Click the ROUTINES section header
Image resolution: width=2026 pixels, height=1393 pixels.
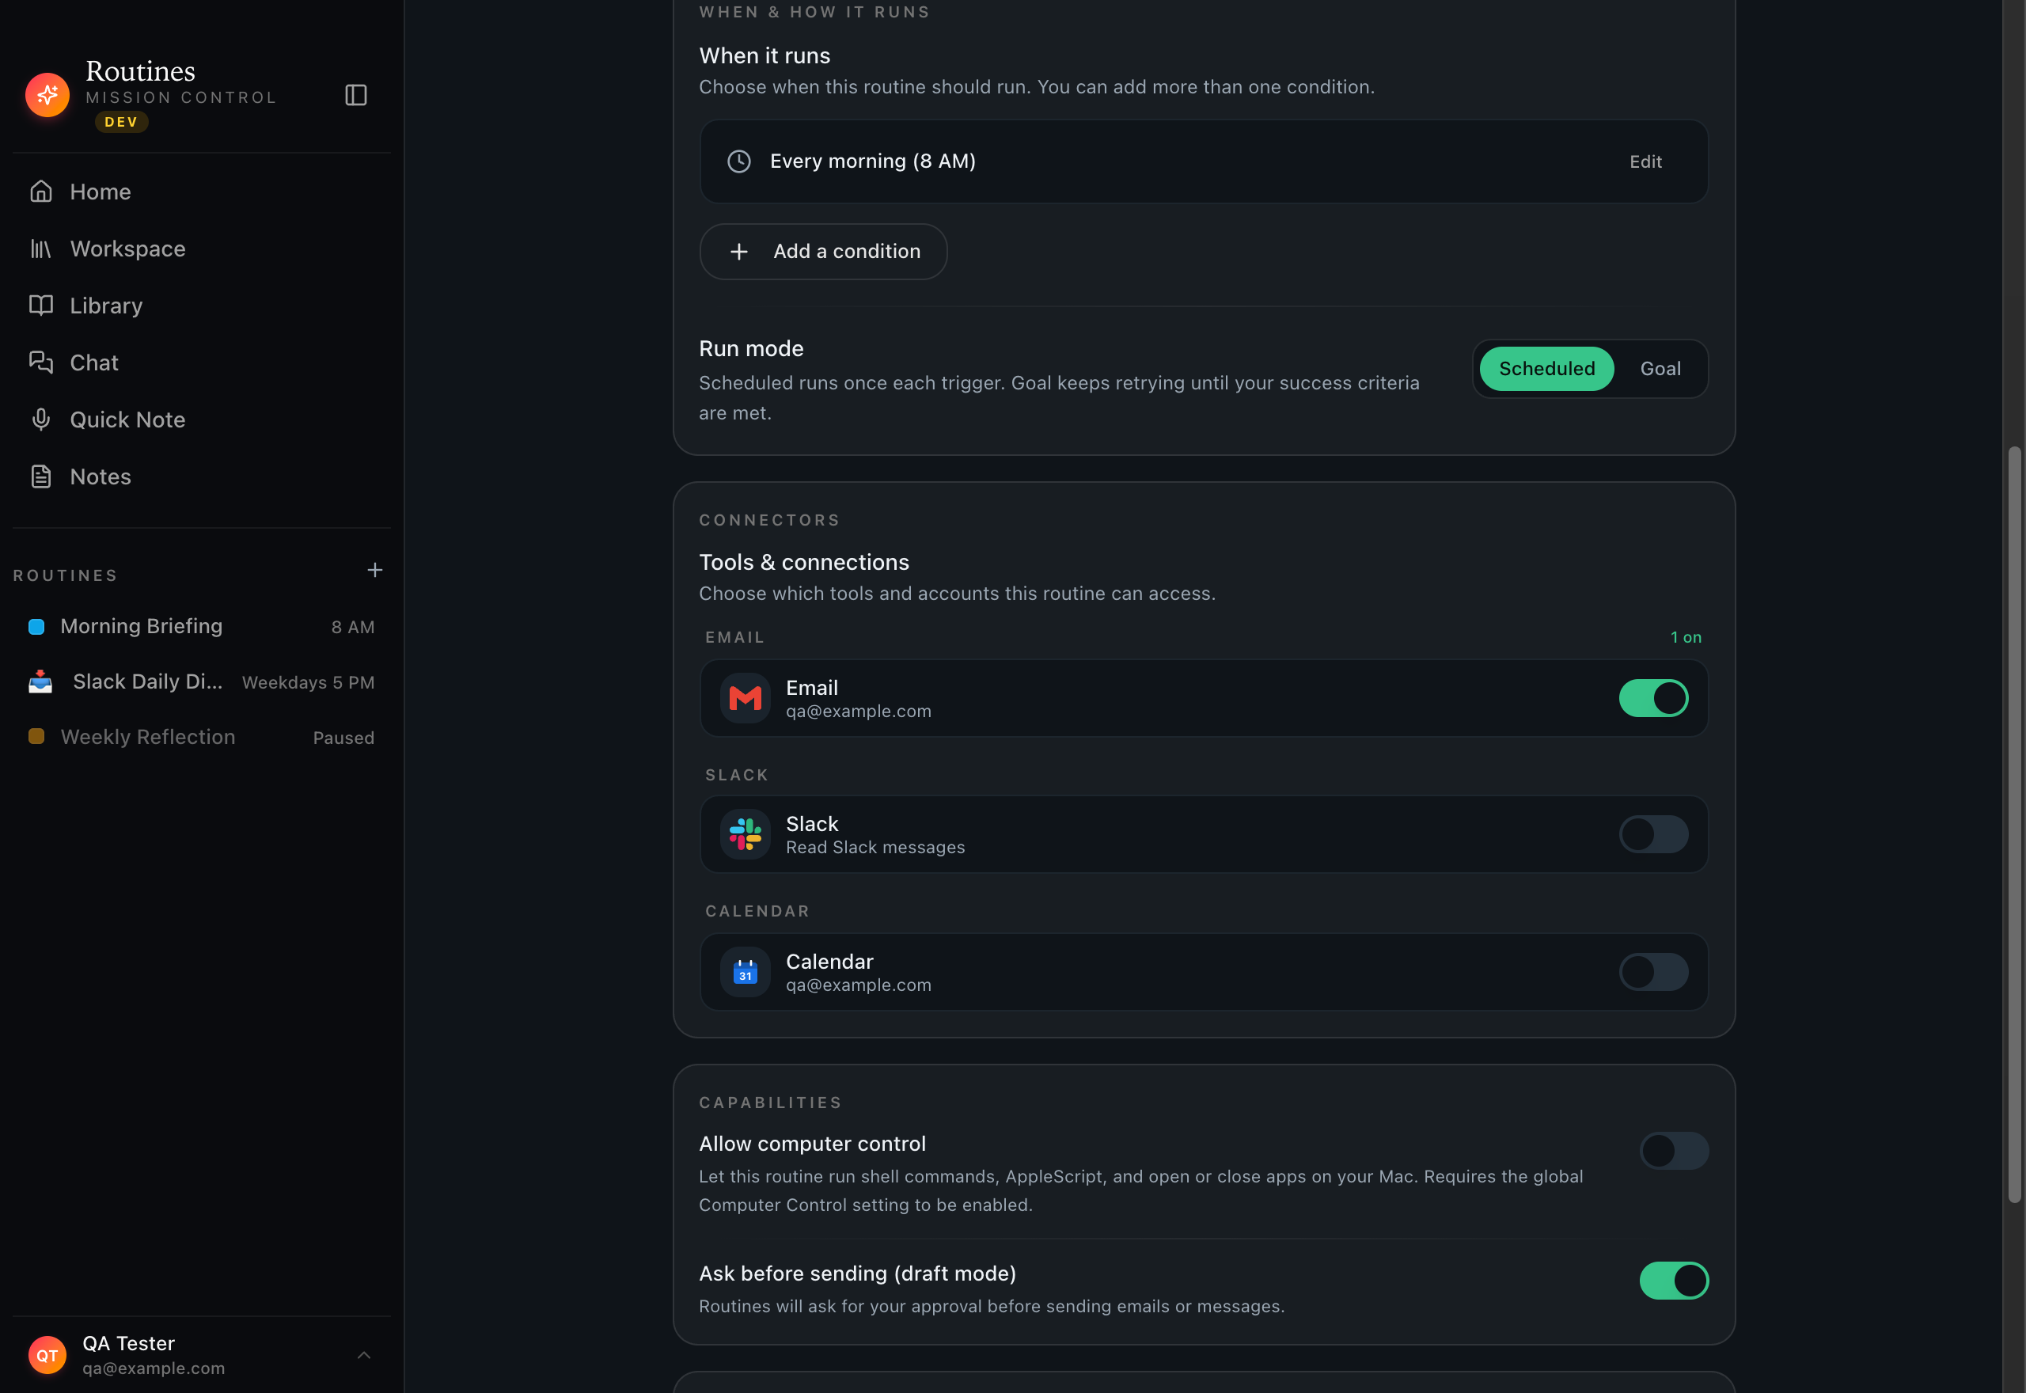point(66,575)
